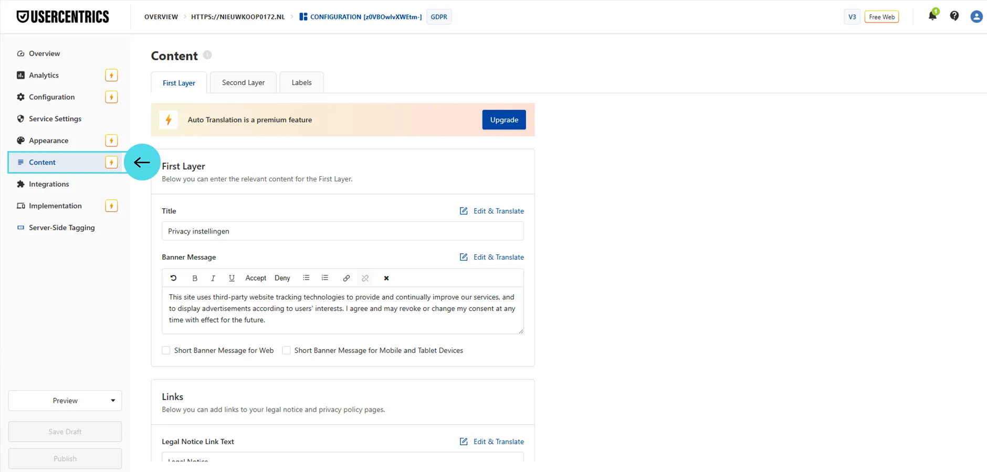
Task: Open the Labels tab
Action: tap(301, 82)
